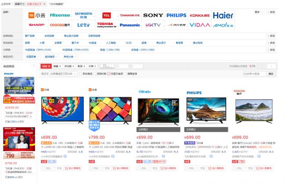
Task: Uncheck the show in-stock only checkbox
Action: point(109,74)
